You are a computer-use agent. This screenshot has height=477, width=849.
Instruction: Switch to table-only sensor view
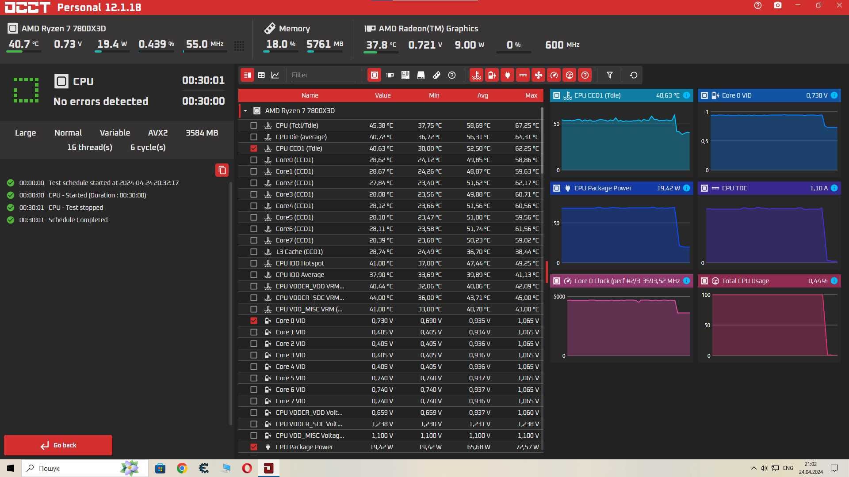coord(261,75)
